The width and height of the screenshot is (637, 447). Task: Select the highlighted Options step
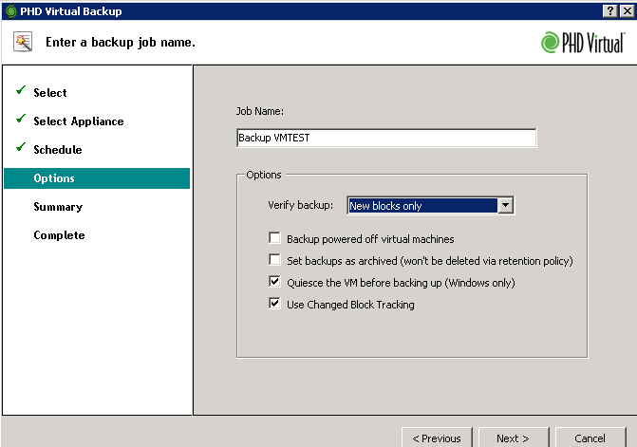click(x=97, y=178)
